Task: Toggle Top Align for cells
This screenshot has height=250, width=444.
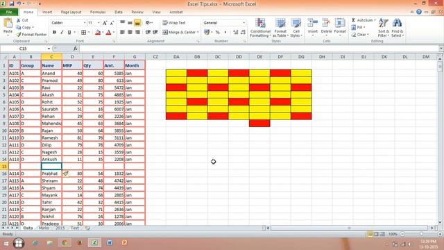Action: click(x=123, y=23)
